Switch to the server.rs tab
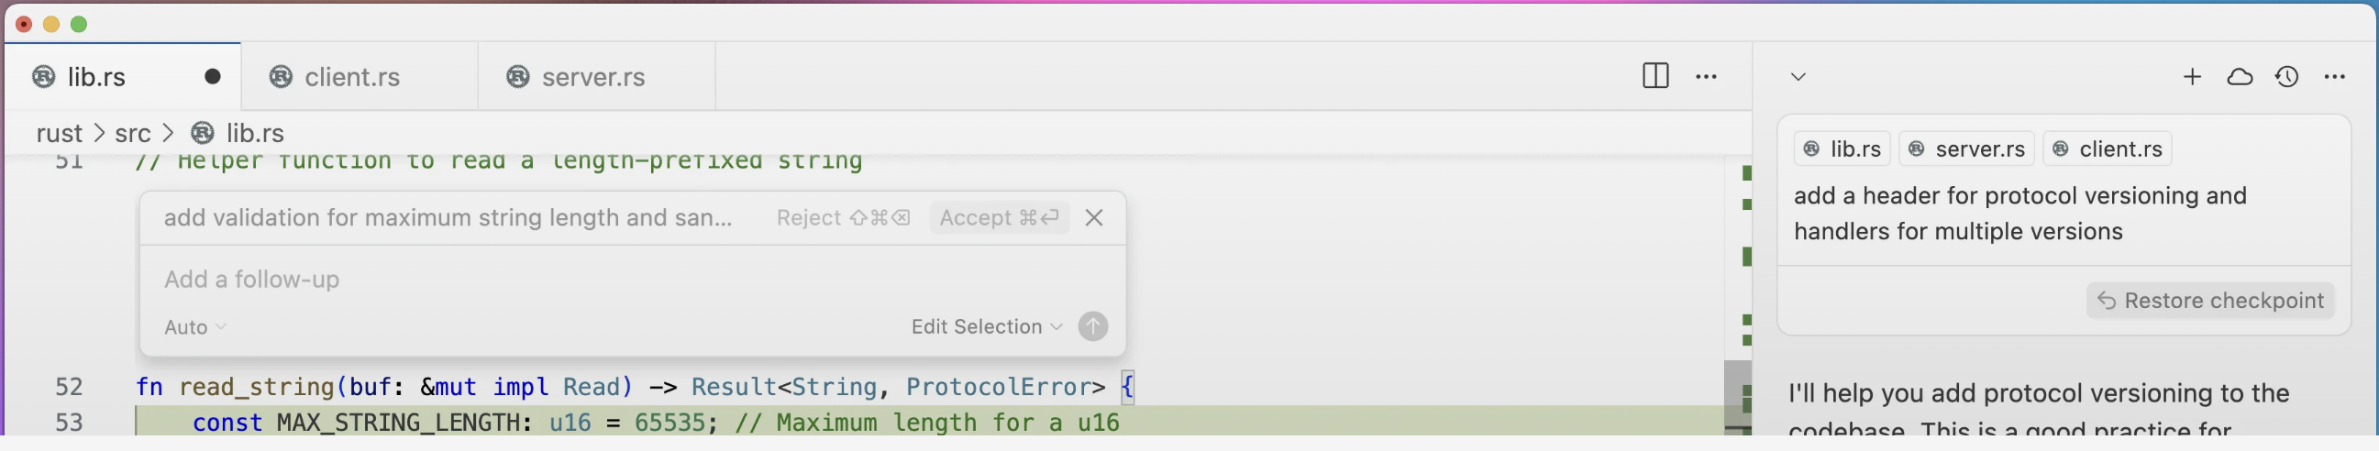This screenshot has width=2379, height=451. click(x=592, y=77)
